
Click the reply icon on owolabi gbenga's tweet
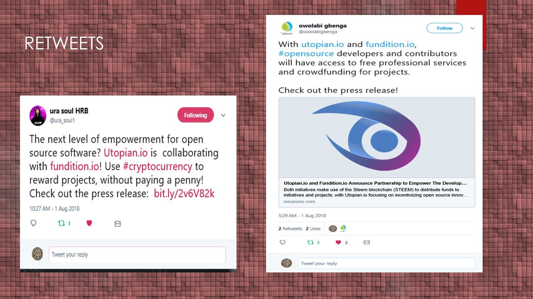coord(282,242)
